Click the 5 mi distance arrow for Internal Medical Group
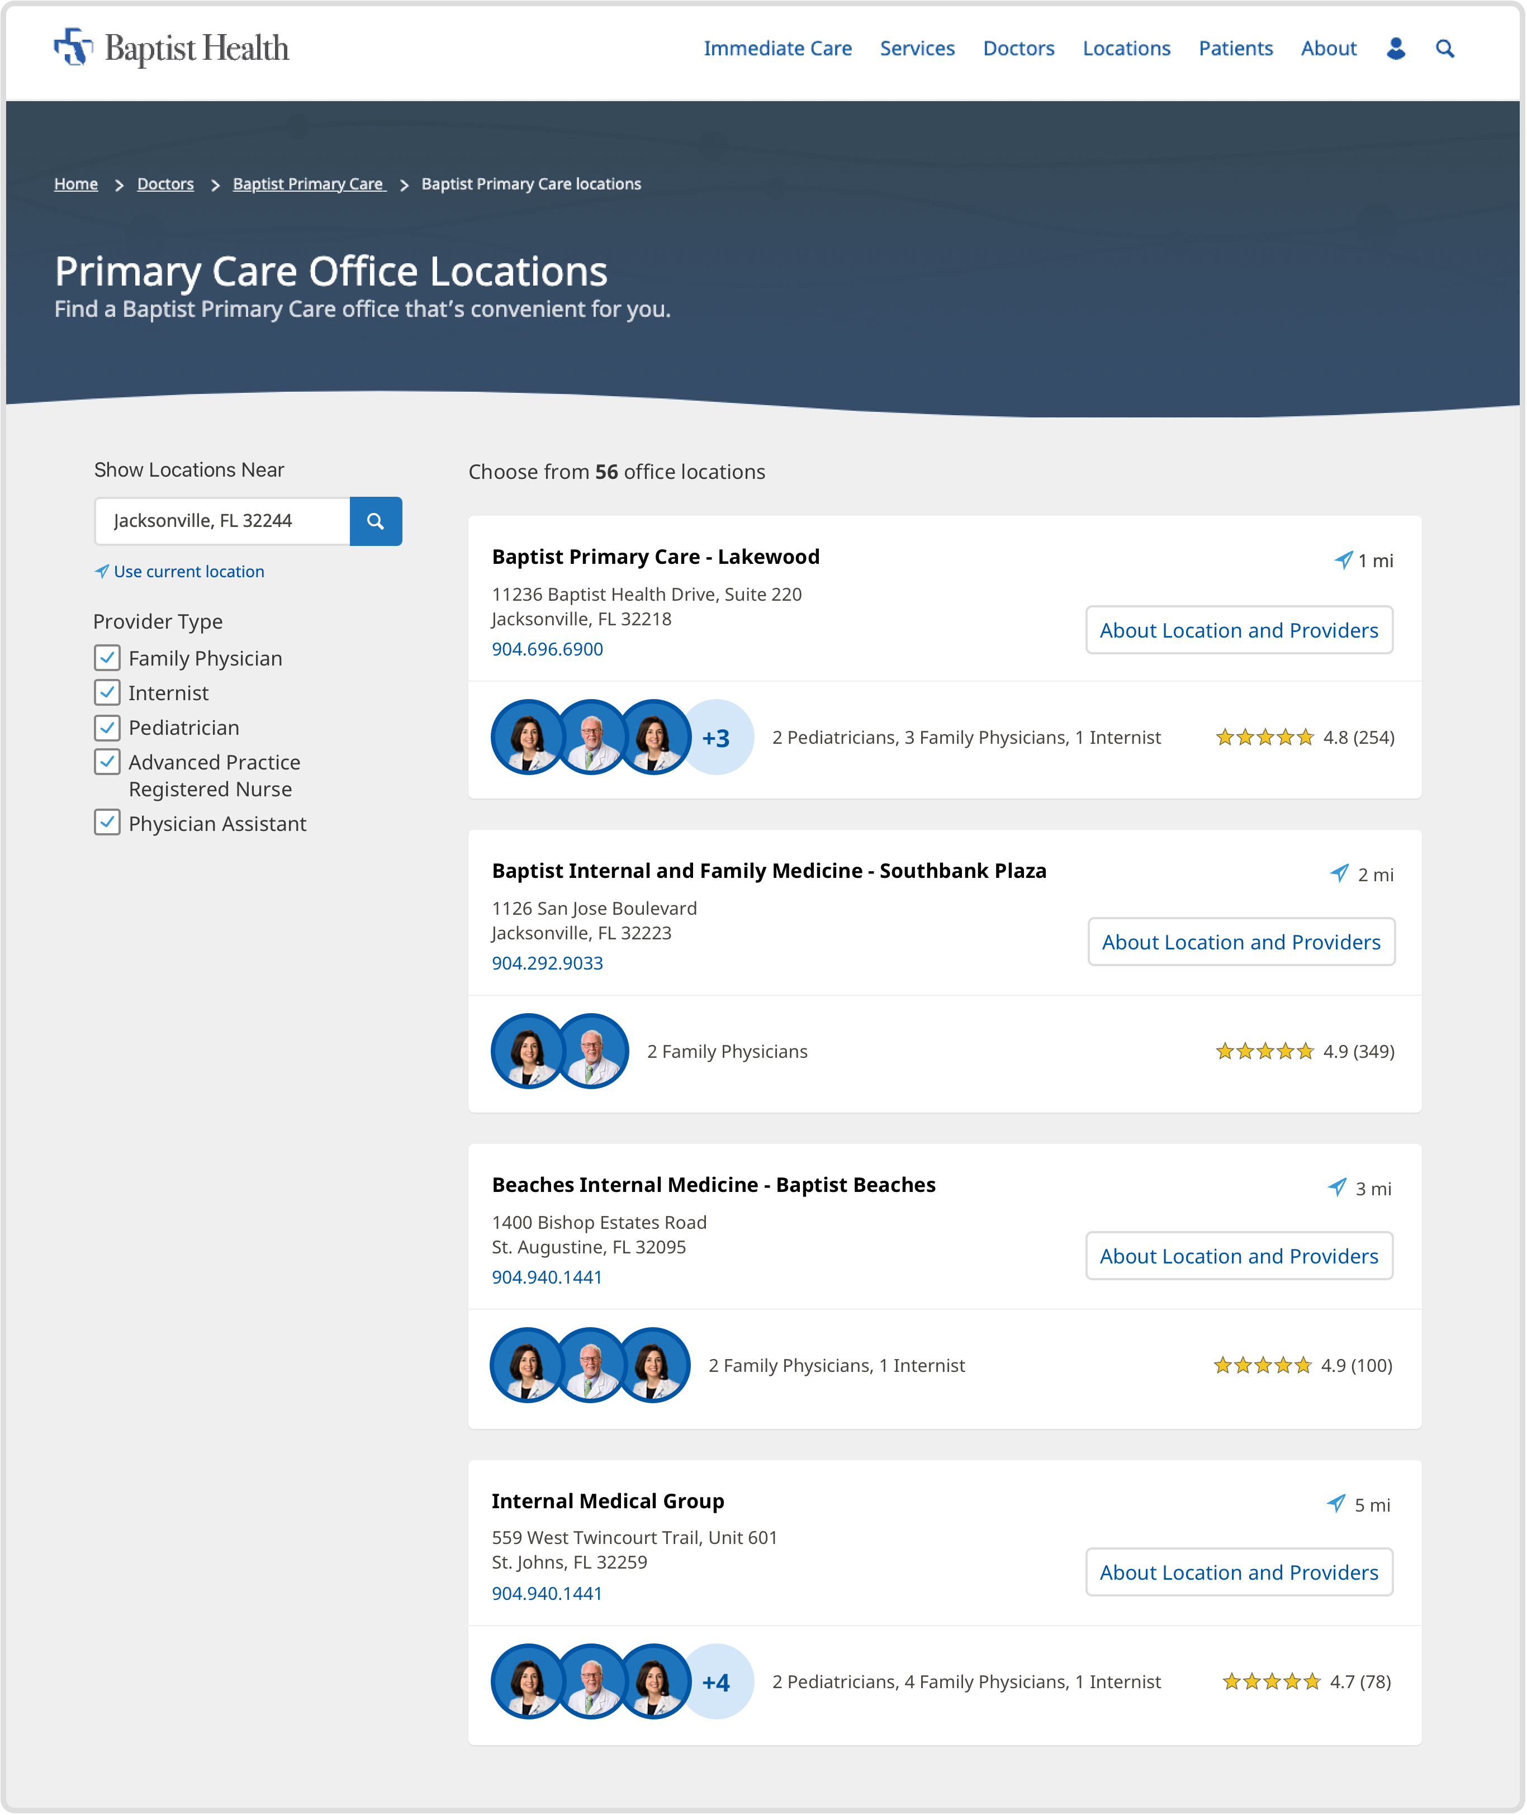This screenshot has height=1815, width=1527. [x=1336, y=1503]
